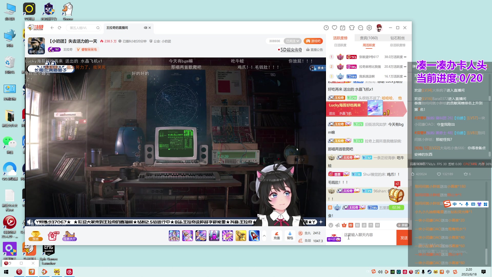Click the megaphone horn icon
The width and height of the screenshot is (492, 277).
pos(337,225)
